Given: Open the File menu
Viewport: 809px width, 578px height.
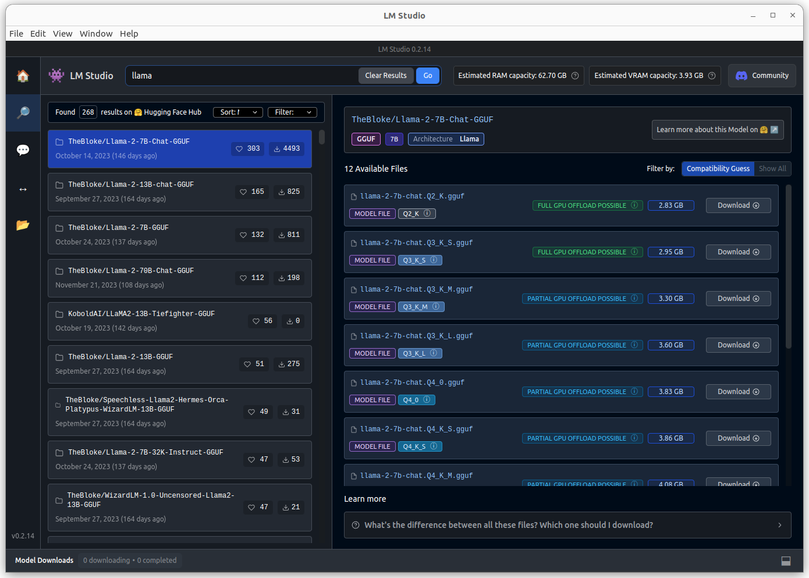Looking at the screenshot, I should (16, 34).
